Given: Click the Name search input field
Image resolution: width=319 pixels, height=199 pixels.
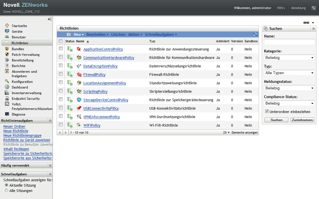Looking at the screenshot, I should 289,42.
